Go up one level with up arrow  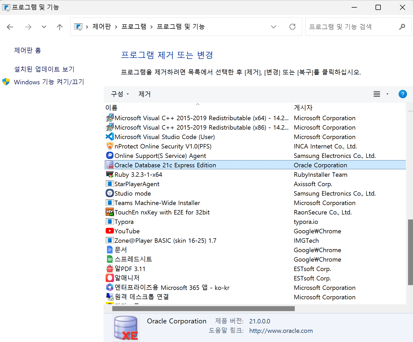click(60, 27)
